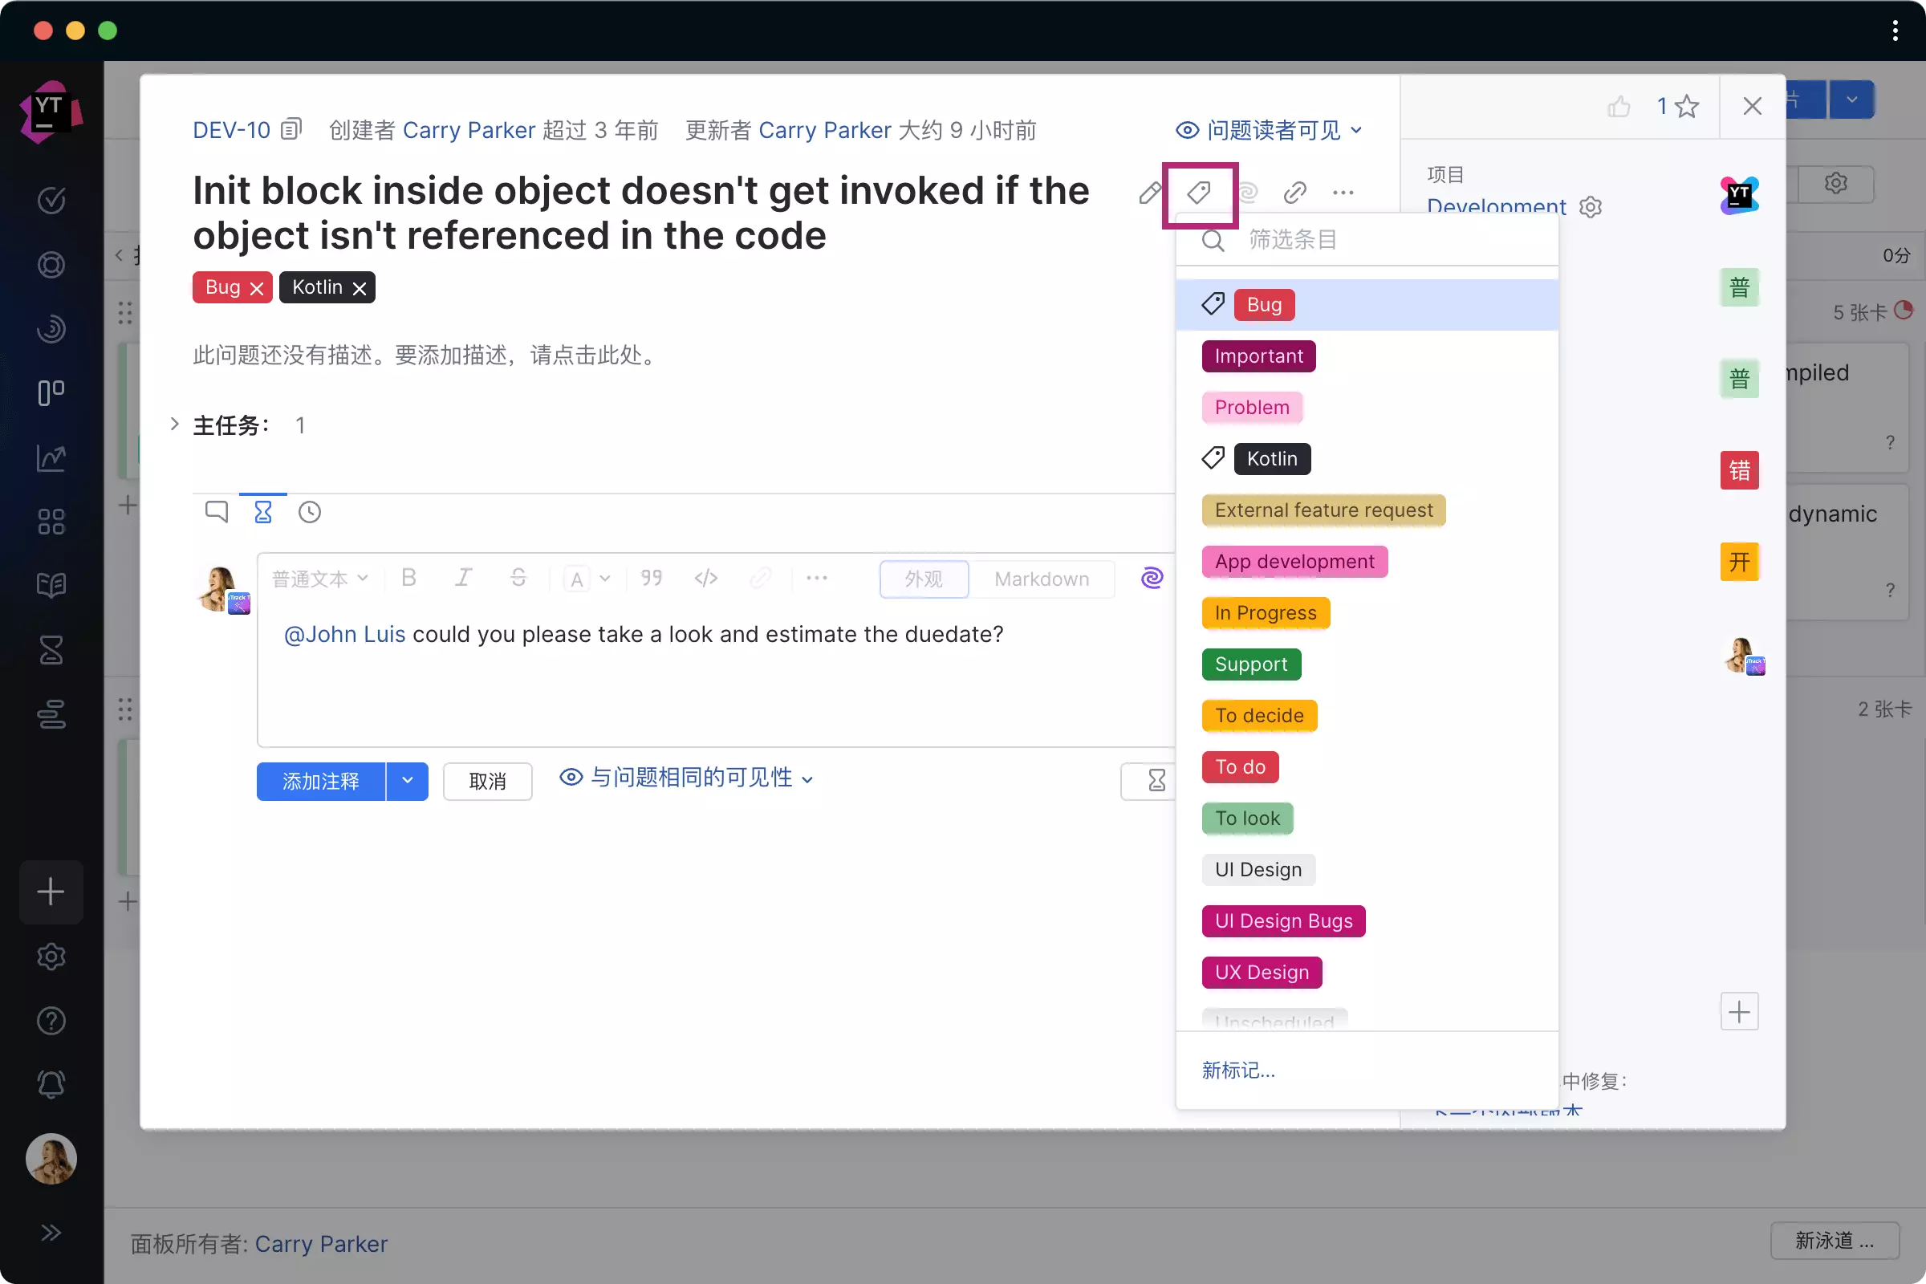The width and height of the screenshot is (1926, 1284).
Task: Click the pencil edit icon beside title
Action: 1149,193
